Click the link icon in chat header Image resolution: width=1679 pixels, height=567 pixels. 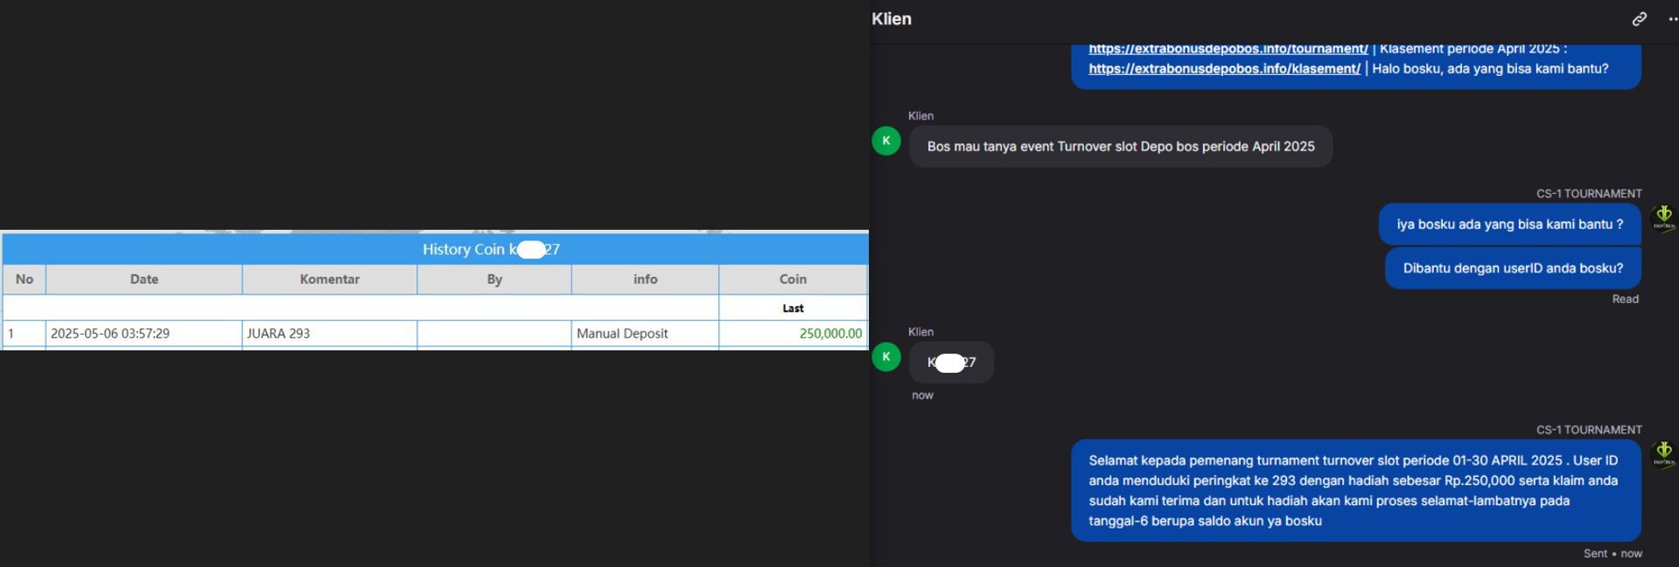[1639, 18]
